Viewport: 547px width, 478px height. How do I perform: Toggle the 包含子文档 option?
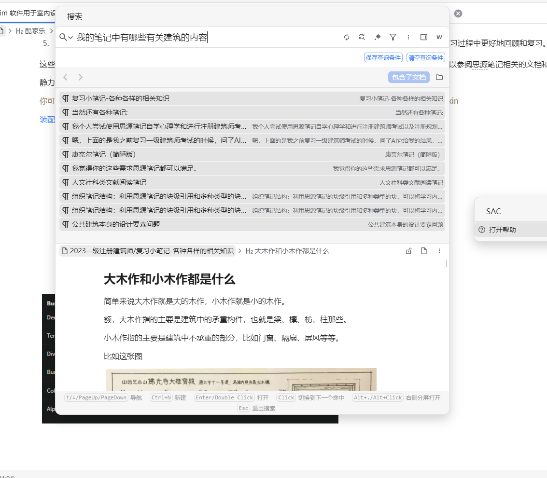pos(408,77)
